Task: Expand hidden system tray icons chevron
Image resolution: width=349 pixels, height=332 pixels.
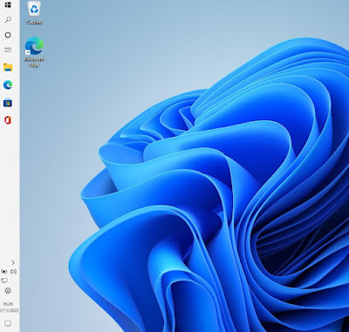Action: 13,262
